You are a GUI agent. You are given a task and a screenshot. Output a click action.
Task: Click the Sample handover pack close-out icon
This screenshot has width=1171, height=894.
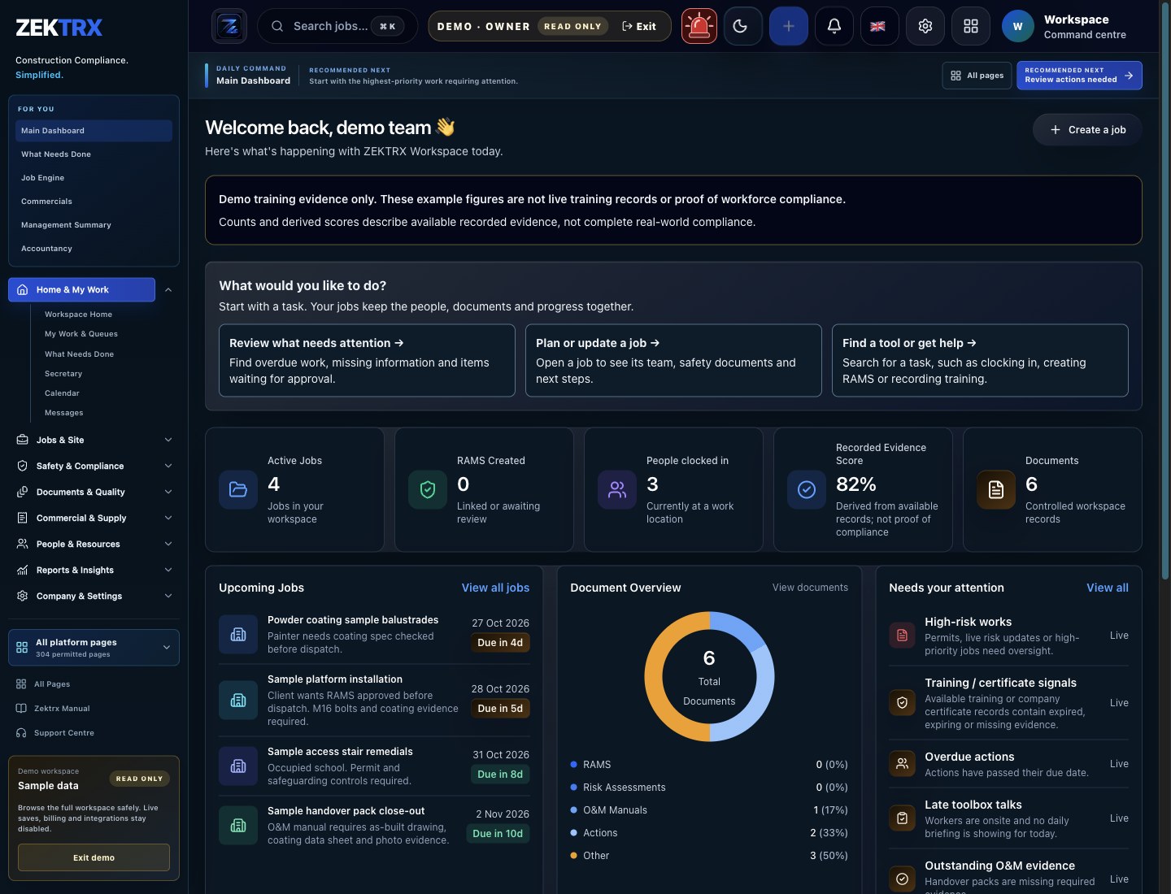238,825
